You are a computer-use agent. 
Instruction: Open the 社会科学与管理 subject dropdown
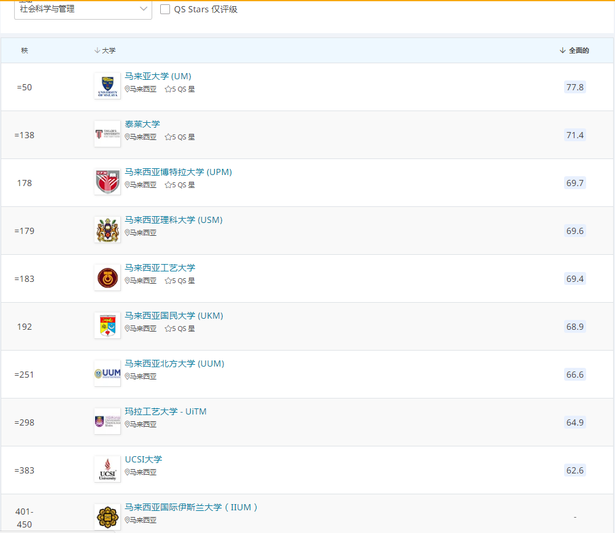(x=83, y=9)
